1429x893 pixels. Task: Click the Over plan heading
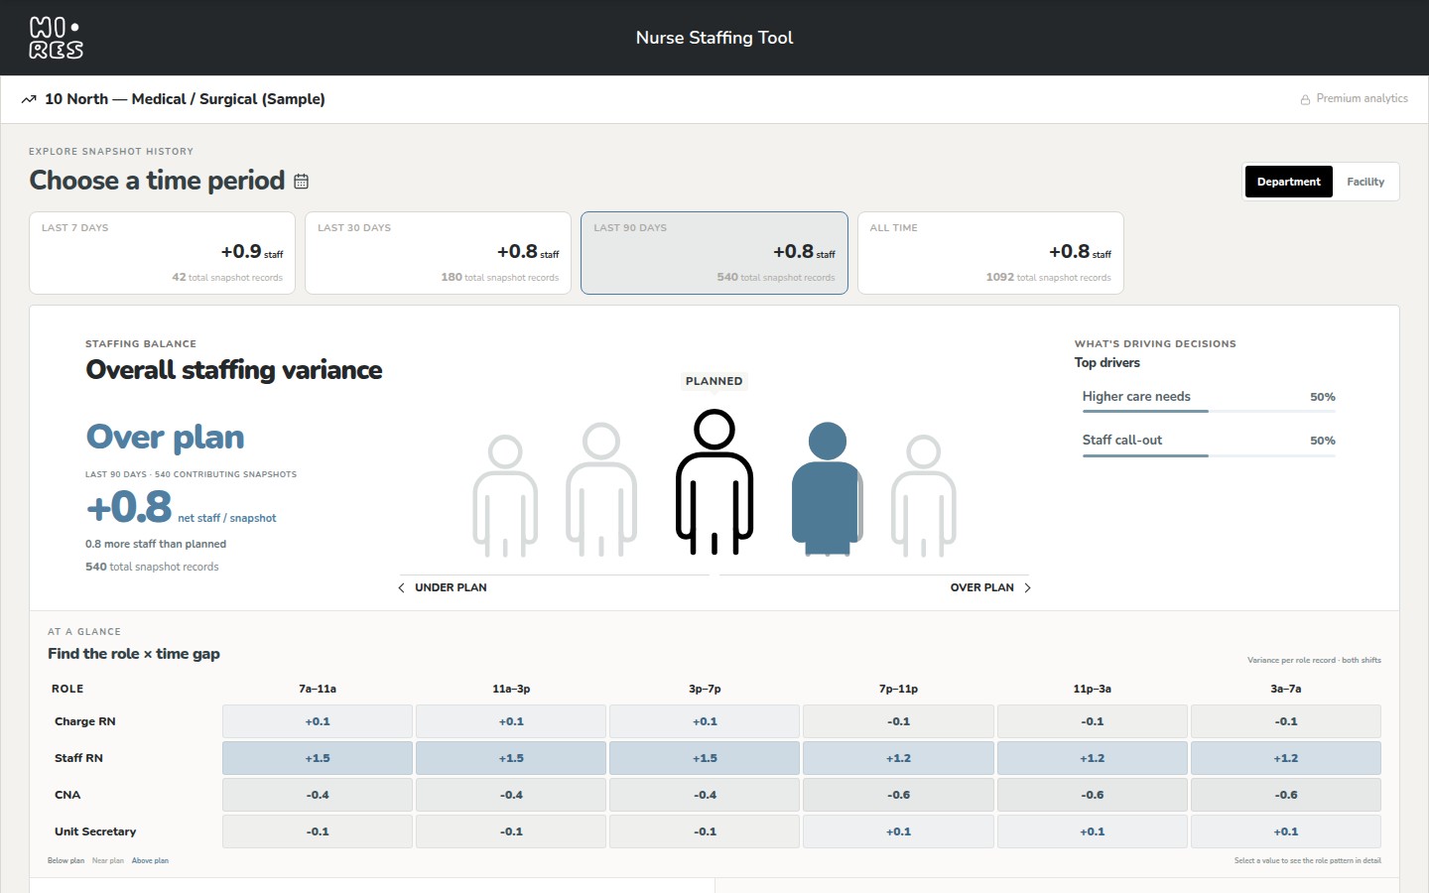tap(165, 437)
